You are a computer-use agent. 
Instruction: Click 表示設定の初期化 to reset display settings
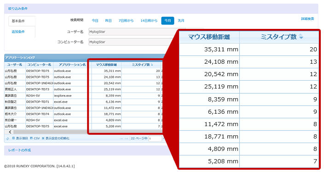(55, 138)
